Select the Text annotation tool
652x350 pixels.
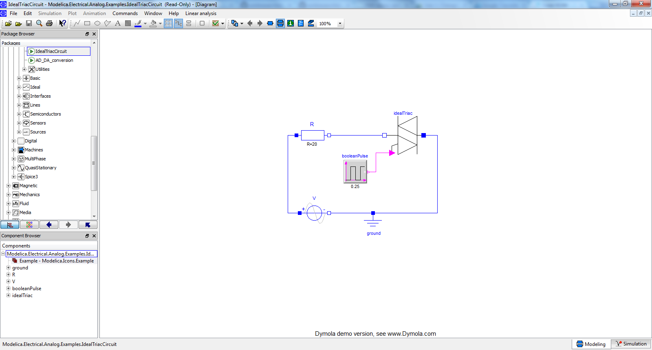pyautogui.click(x=118, y=23)
